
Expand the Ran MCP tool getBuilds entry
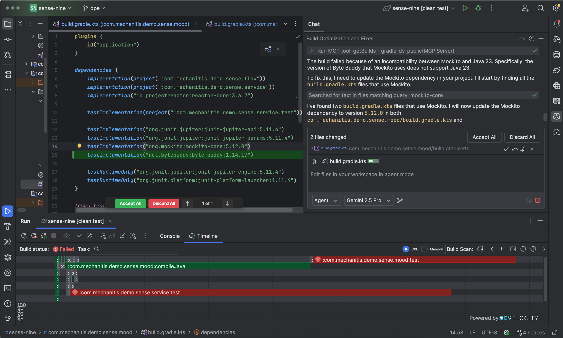click(x=312, y=51)
